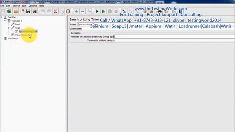Select the Req2 sampler in the tree
The width and height of the screenshot is (235, 132).
(17, 28)
